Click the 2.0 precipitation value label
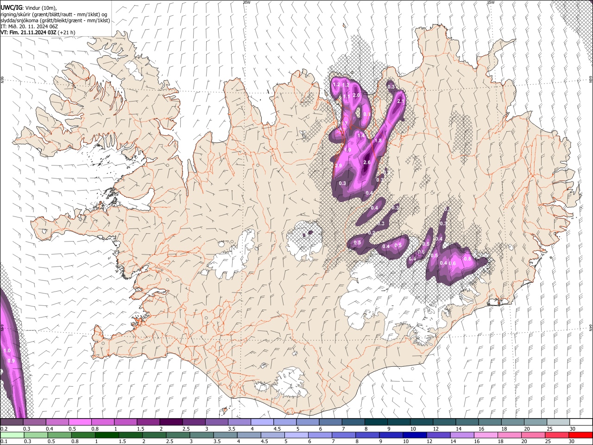Image resolution: width=593 pixels, height=445 pixels. click(x=356, y=95)
